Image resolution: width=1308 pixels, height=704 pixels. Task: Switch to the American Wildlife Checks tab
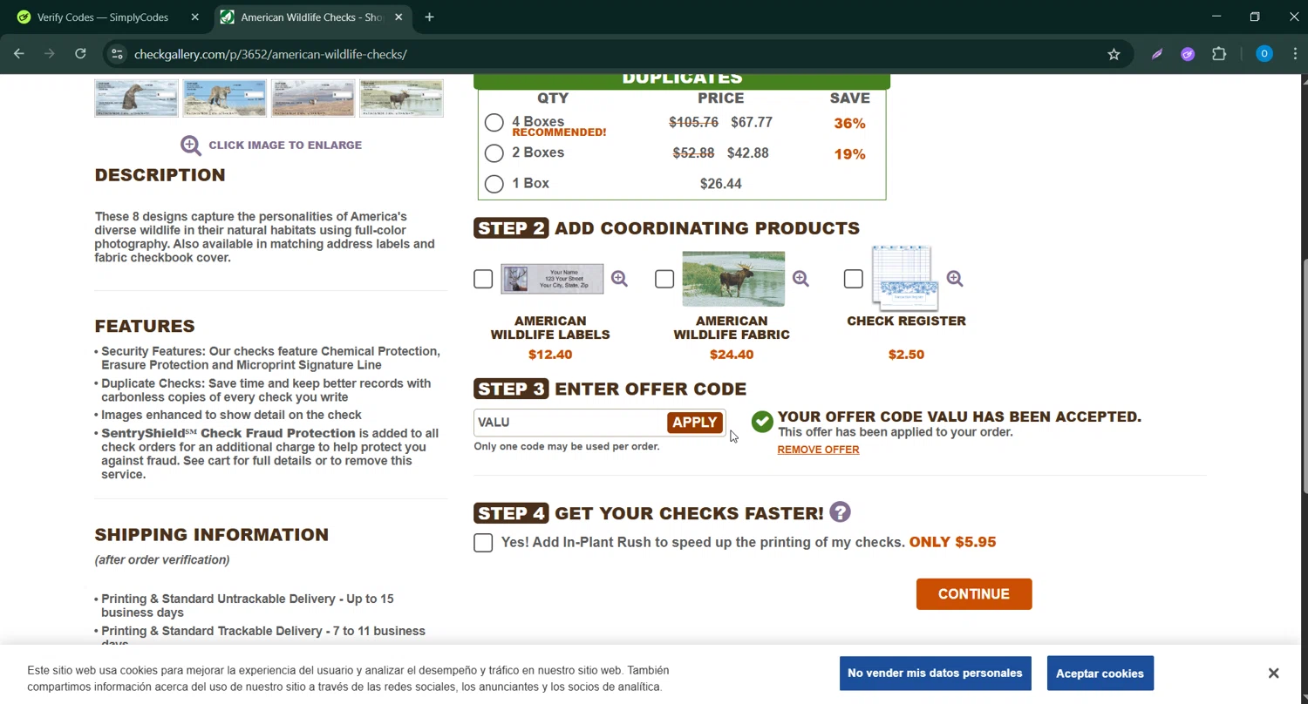(313, 17)
